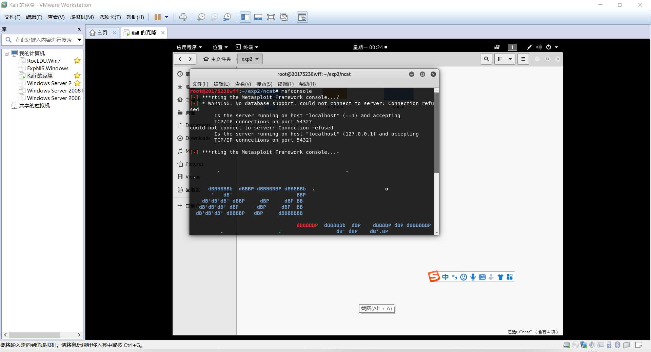This screenshot has height=352, width=651.
Task: Open 编辑(E) menu in the terminal
Action: 221,84
